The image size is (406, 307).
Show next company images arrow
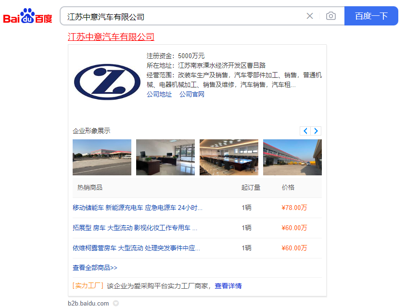(x=316, y=131)
